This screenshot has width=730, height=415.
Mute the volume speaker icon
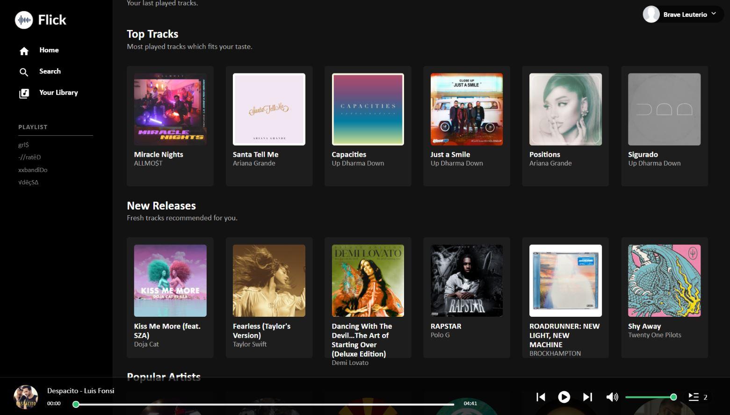pyautogui.click(x=612, y=397)
